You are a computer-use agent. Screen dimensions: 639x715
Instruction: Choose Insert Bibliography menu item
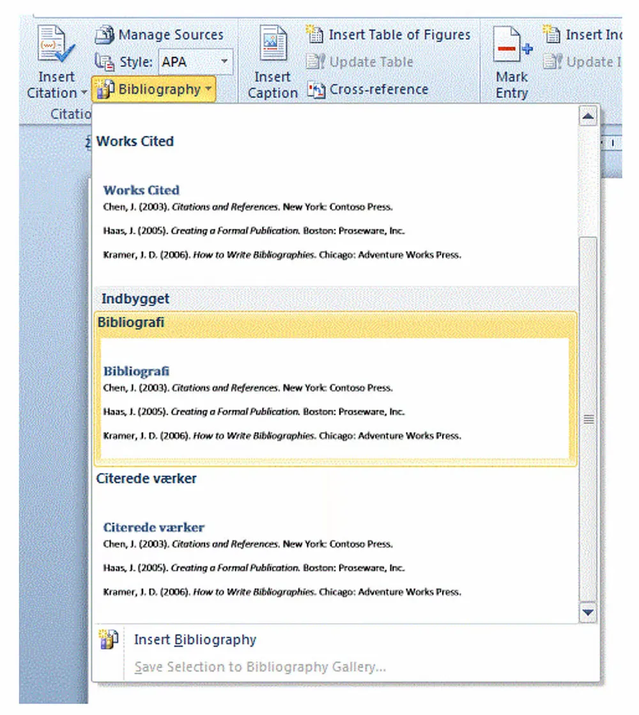[346, 640]
